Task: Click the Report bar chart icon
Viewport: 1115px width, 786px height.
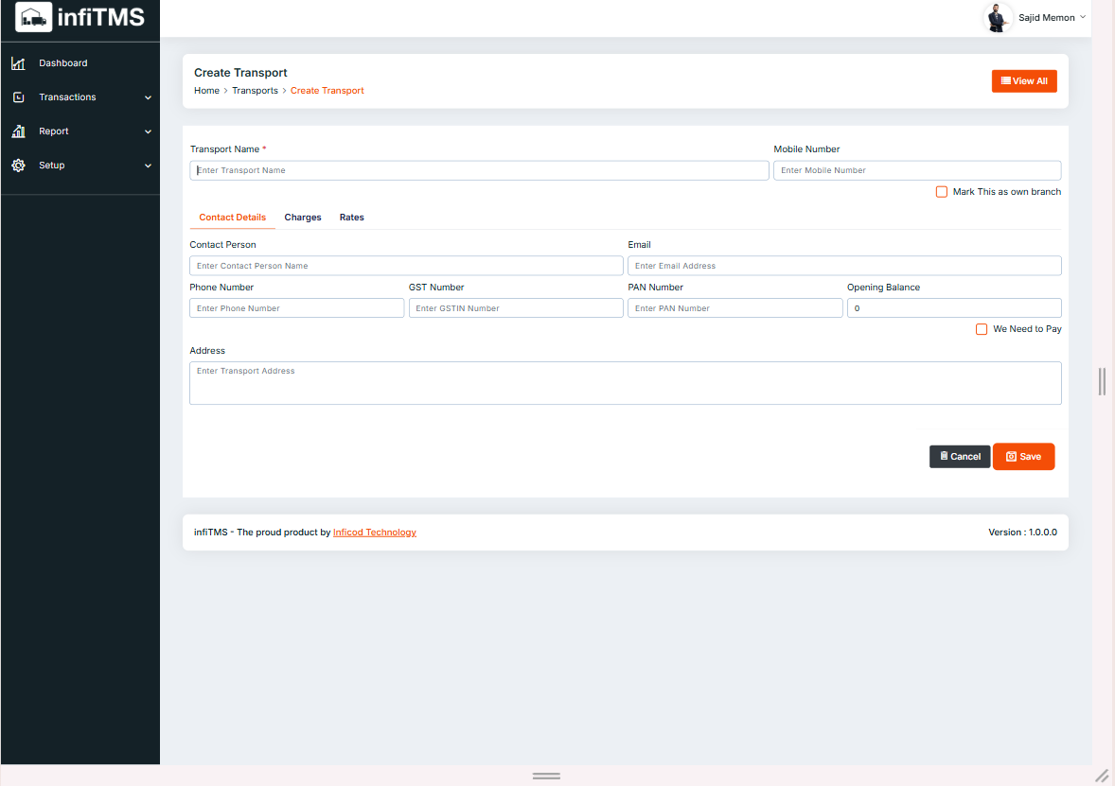Action: [18, 131]
